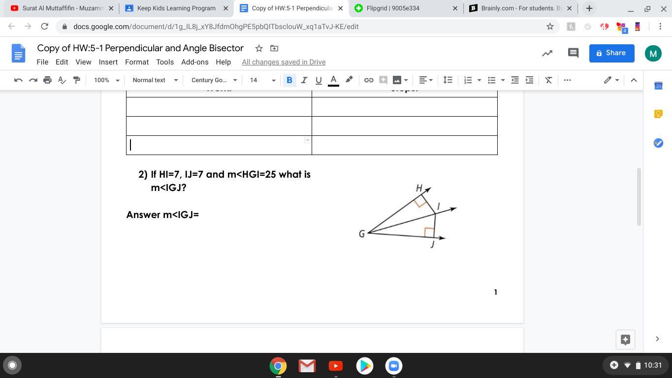Open the File menu

tap(42, 62)
